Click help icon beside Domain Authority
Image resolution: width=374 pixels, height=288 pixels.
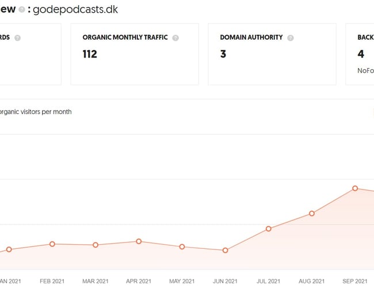click(291, 38)
